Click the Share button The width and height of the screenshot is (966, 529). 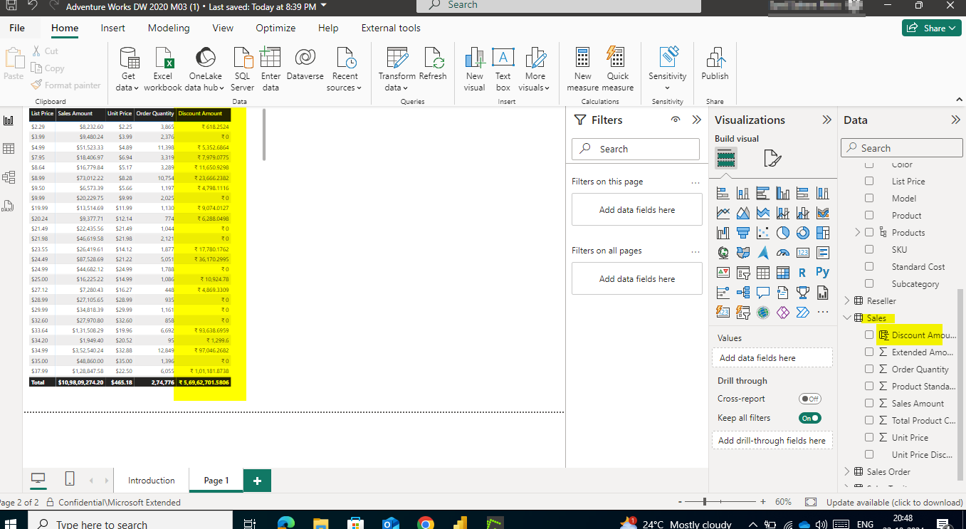pos(932,28)
